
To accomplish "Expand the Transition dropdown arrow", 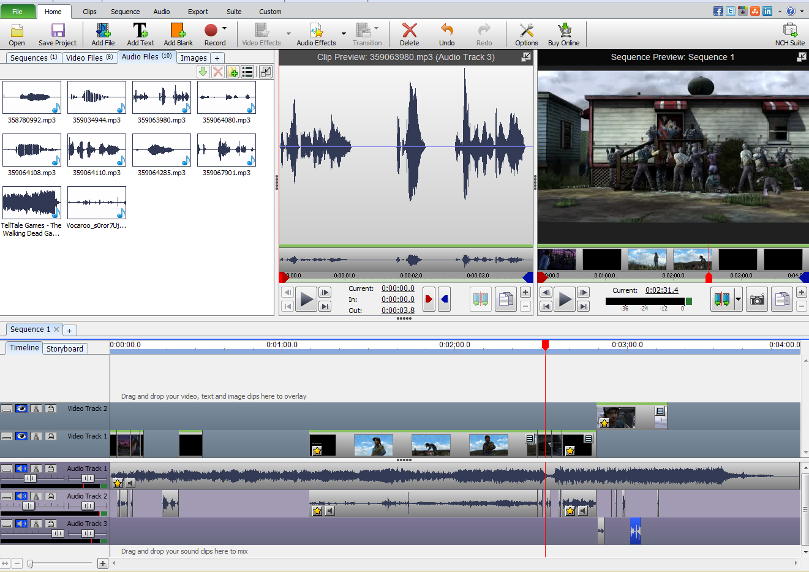I will point(376,28).
